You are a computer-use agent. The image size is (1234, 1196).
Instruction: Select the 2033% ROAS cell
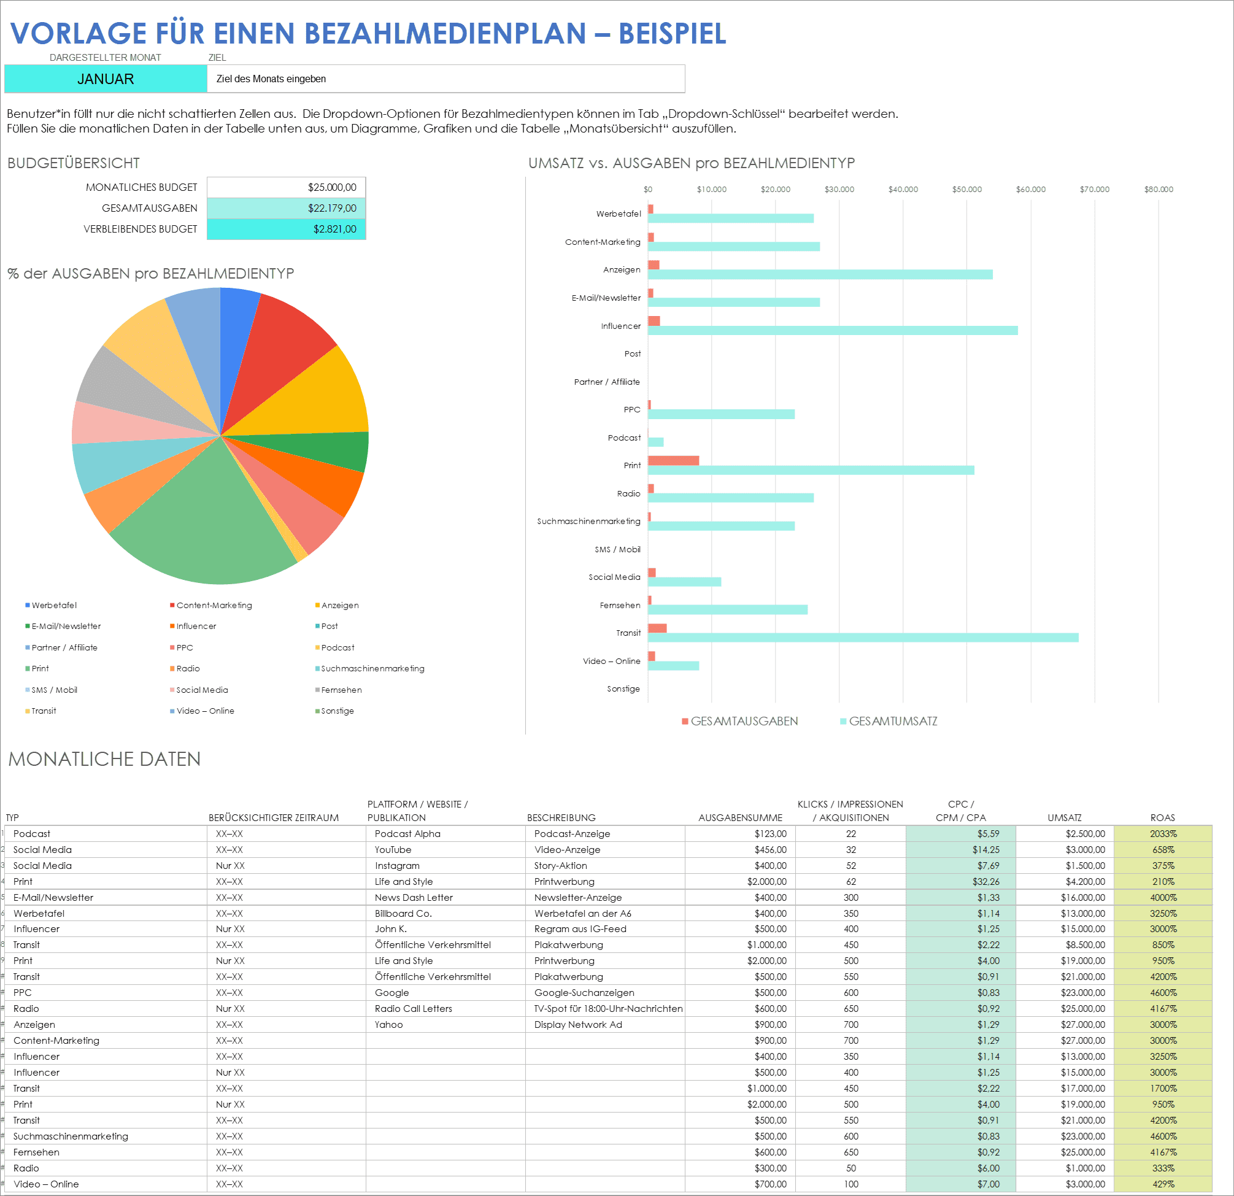(x=1163, y=833)
